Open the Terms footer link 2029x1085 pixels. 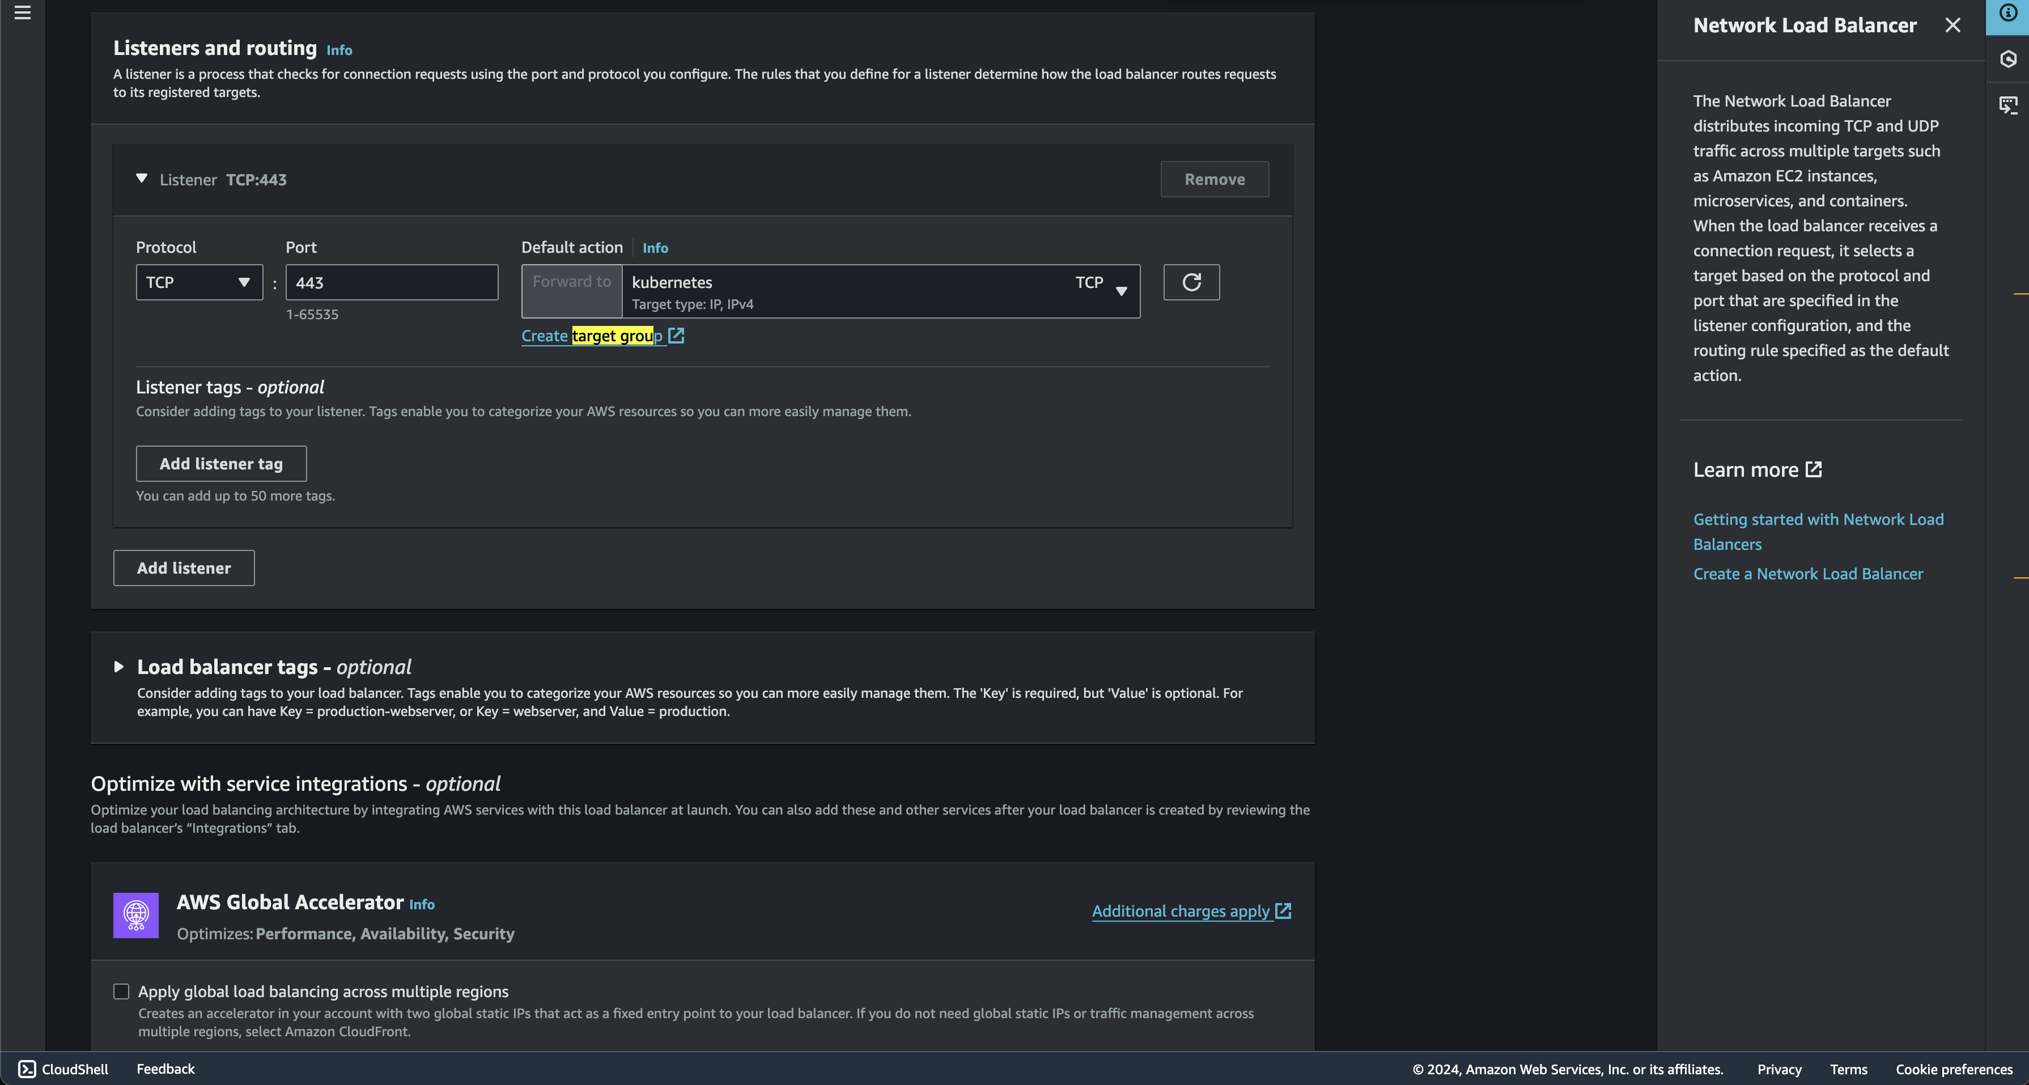point(1849,1069)
